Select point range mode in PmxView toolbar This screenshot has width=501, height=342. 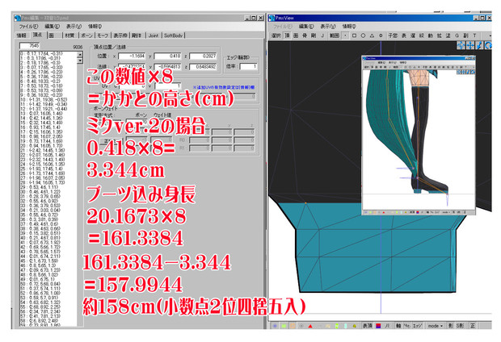coord(345,35)
